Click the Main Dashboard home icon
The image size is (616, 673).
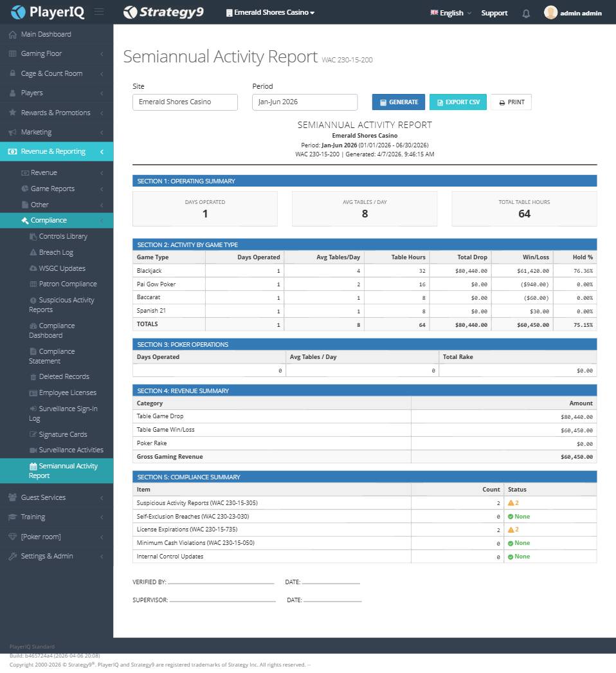(13, 34)
